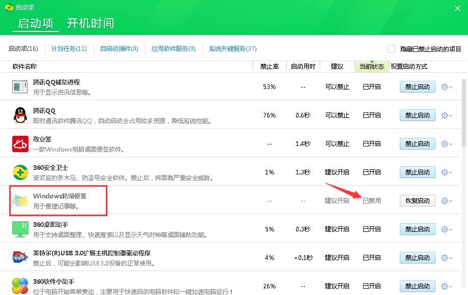468x295 pixels.
Task: Click 禁止启动 for 360软件小助手
Action: pos(417,286)
